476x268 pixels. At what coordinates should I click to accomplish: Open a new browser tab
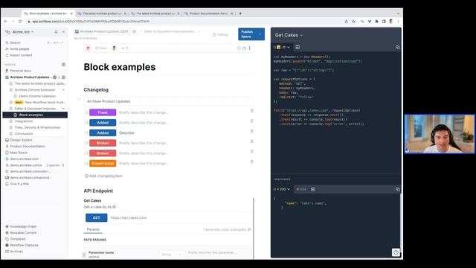coord(240,13)
